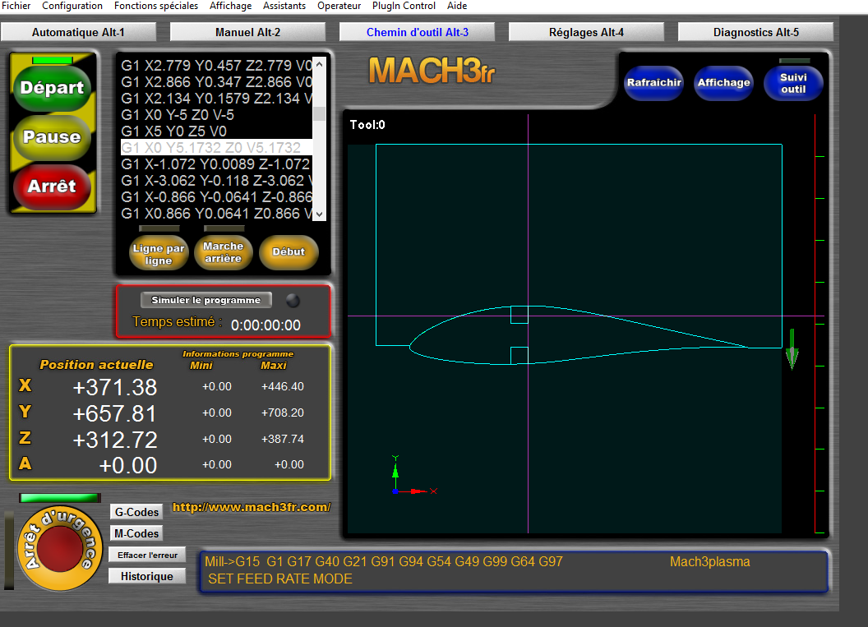This screenshot has width=868, height=627.
Task: Click the blue Affichage display button
Action: pos(723,83)
